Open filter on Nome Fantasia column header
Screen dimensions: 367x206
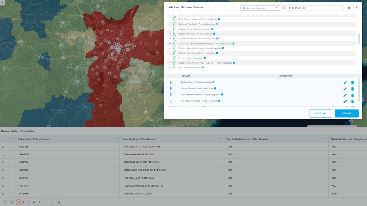221,139
